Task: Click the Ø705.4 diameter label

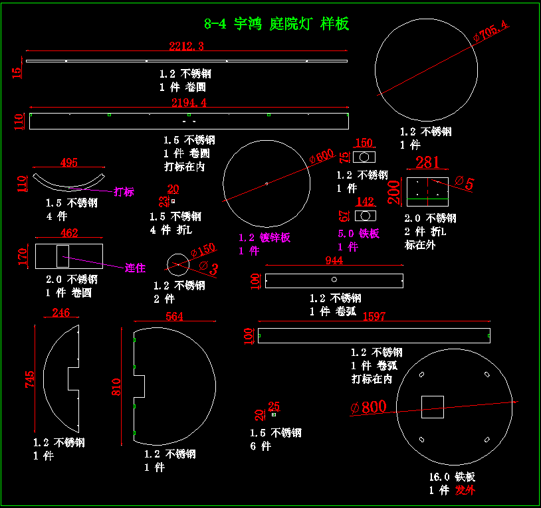Action: [x=490, y=31]
